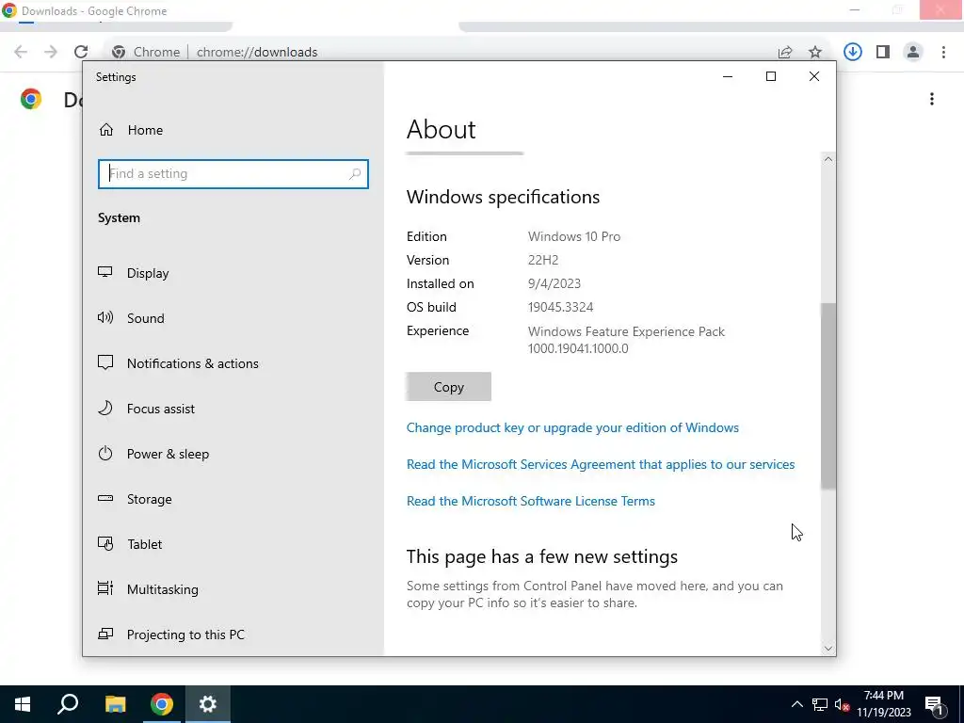Select the Version value 22H2

[543, 260]
